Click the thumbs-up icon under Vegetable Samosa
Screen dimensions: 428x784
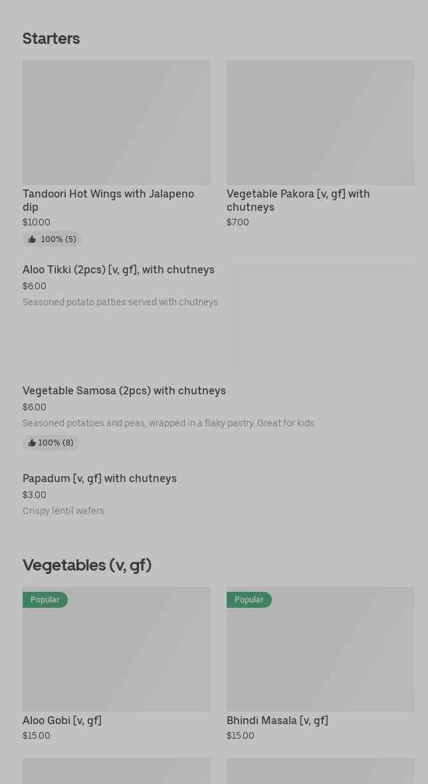tap(32, 443)
